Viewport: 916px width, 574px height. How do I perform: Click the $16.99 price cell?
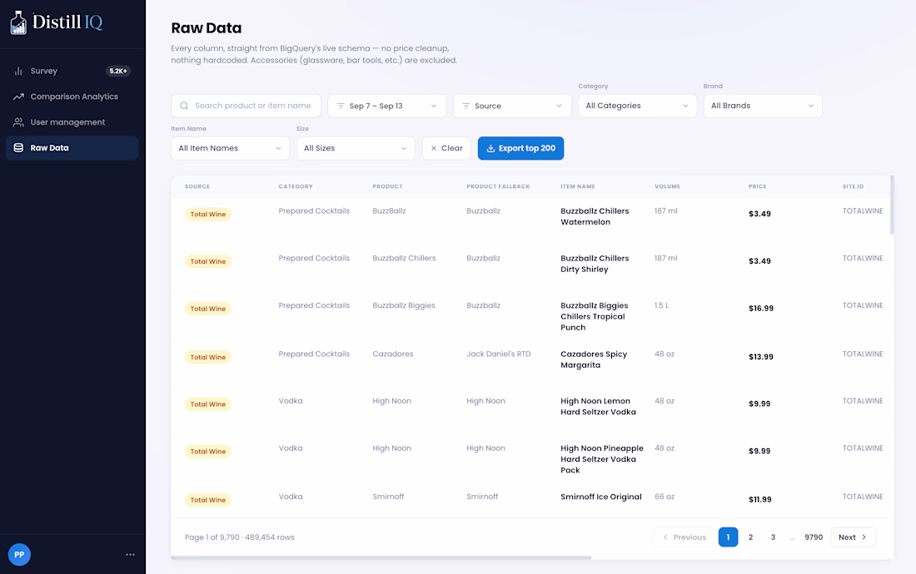pyautogui.click(x=760, y=309)
